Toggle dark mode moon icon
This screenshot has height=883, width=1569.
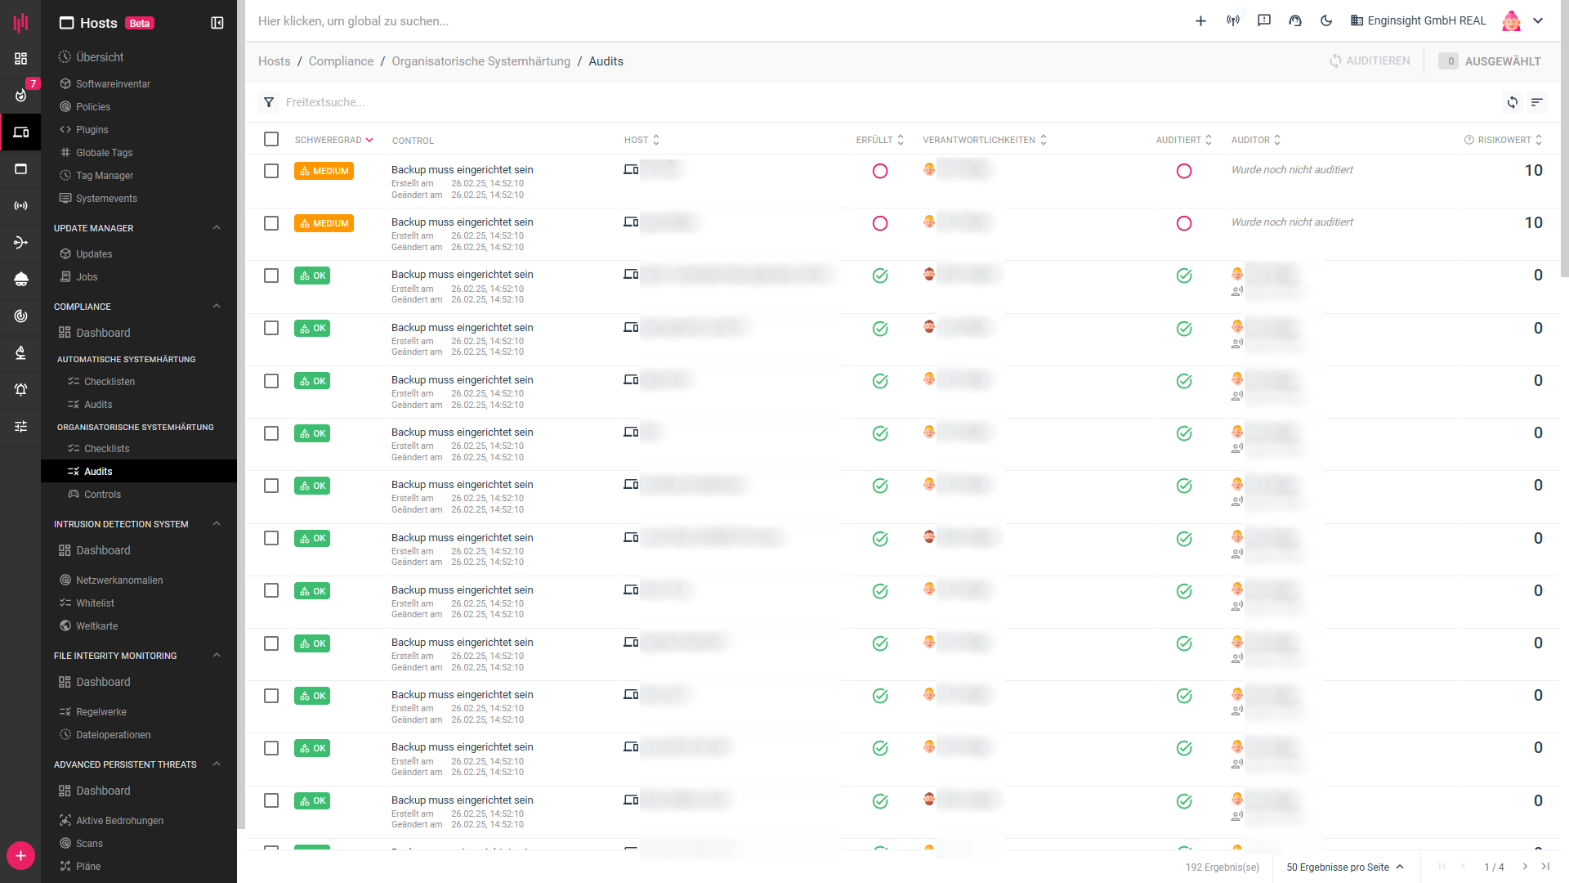[1326, 21]
